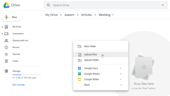Go to Shared with me
Image resolution: width=170 pixels, height=96 pixels.
(x=20, y=40)
